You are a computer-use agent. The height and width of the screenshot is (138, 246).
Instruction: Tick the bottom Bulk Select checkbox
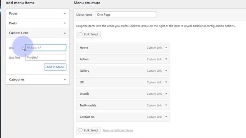pos(80,130)
